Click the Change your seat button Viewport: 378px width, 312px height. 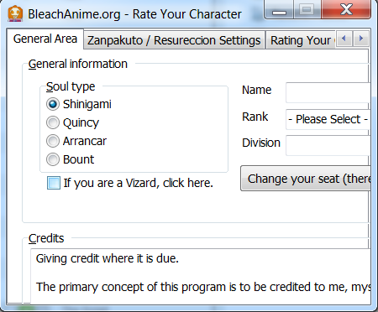[x=306, y=179]
